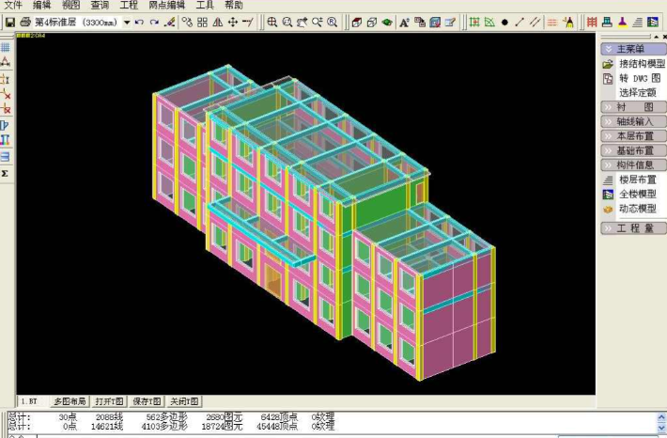Click the Undo arrow icon
This screenshot has width=667, height=438.
pyautogui.click(x=139, y=22)
